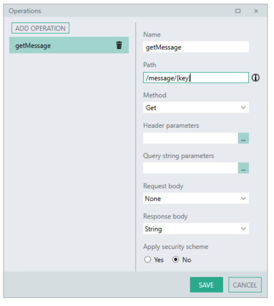Select getMessage in the operations list

point(69,45)
